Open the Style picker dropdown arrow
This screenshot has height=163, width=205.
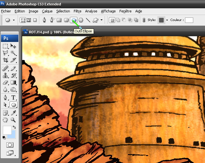(167, 20)
